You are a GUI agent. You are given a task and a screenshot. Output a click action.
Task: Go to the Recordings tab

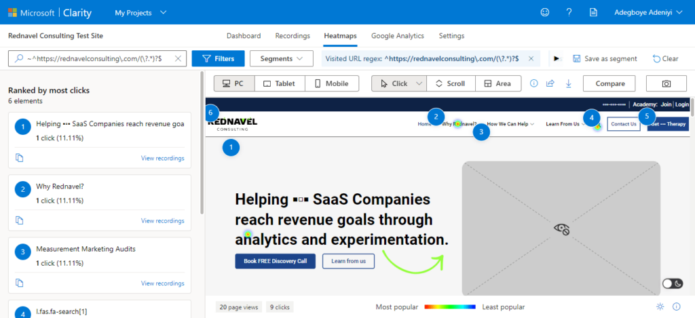(293, 36)
